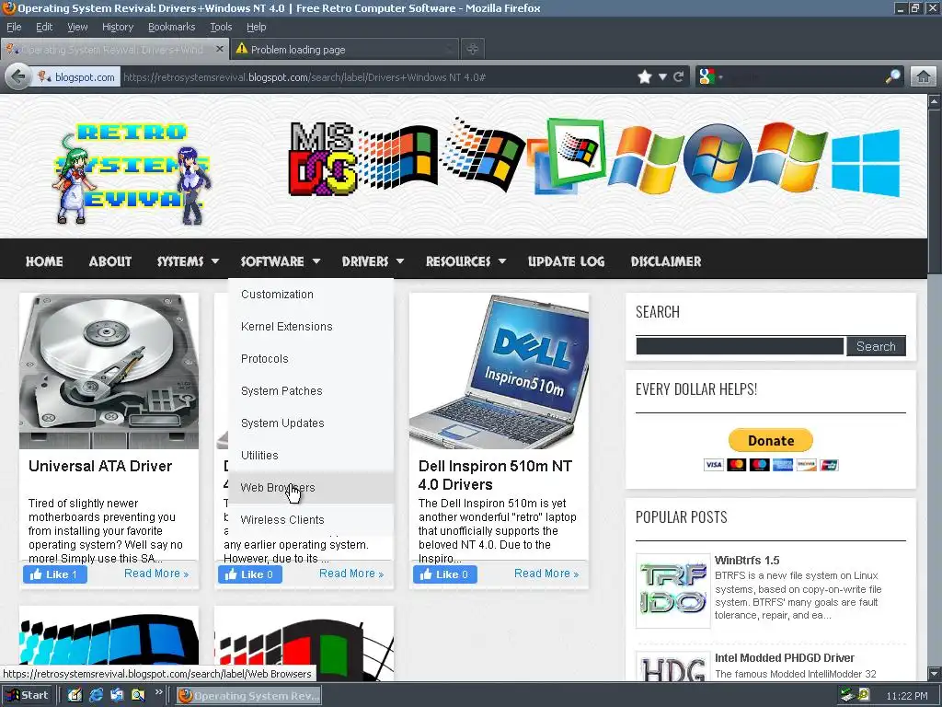Read More on Universal ATA Driver
Screen dimensions: 942x707
click(156, 574)
